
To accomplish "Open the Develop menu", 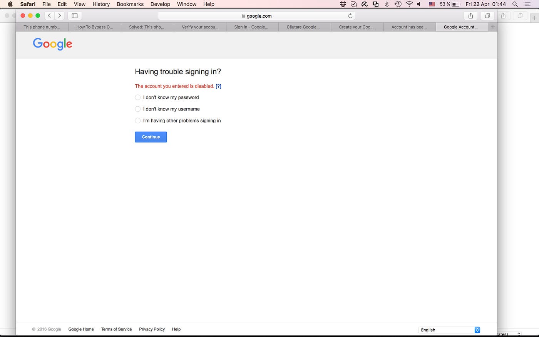I will [x=160, y=4].
